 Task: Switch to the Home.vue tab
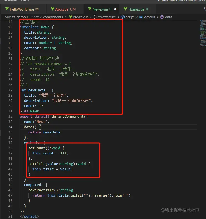coord(138,9)
